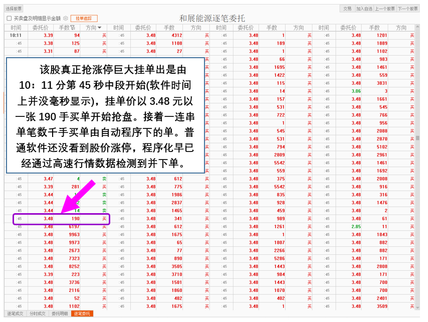Image resolution: width=428 pixels, height=322 pixels.
Task: Click the first 时间 column header
Action: coord(16,28)
